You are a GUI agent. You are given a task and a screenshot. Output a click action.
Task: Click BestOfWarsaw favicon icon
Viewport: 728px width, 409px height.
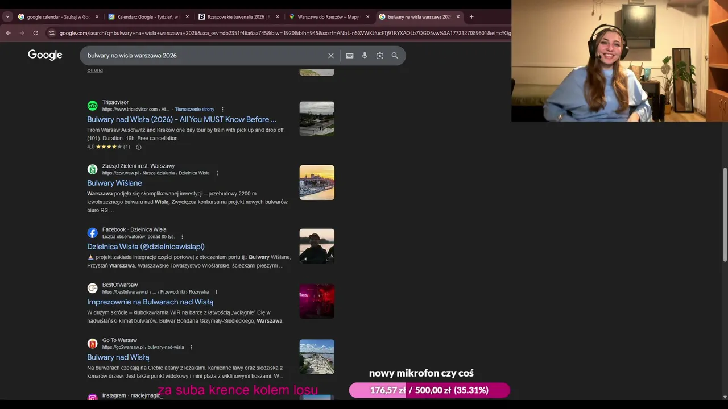coord(92,288)
